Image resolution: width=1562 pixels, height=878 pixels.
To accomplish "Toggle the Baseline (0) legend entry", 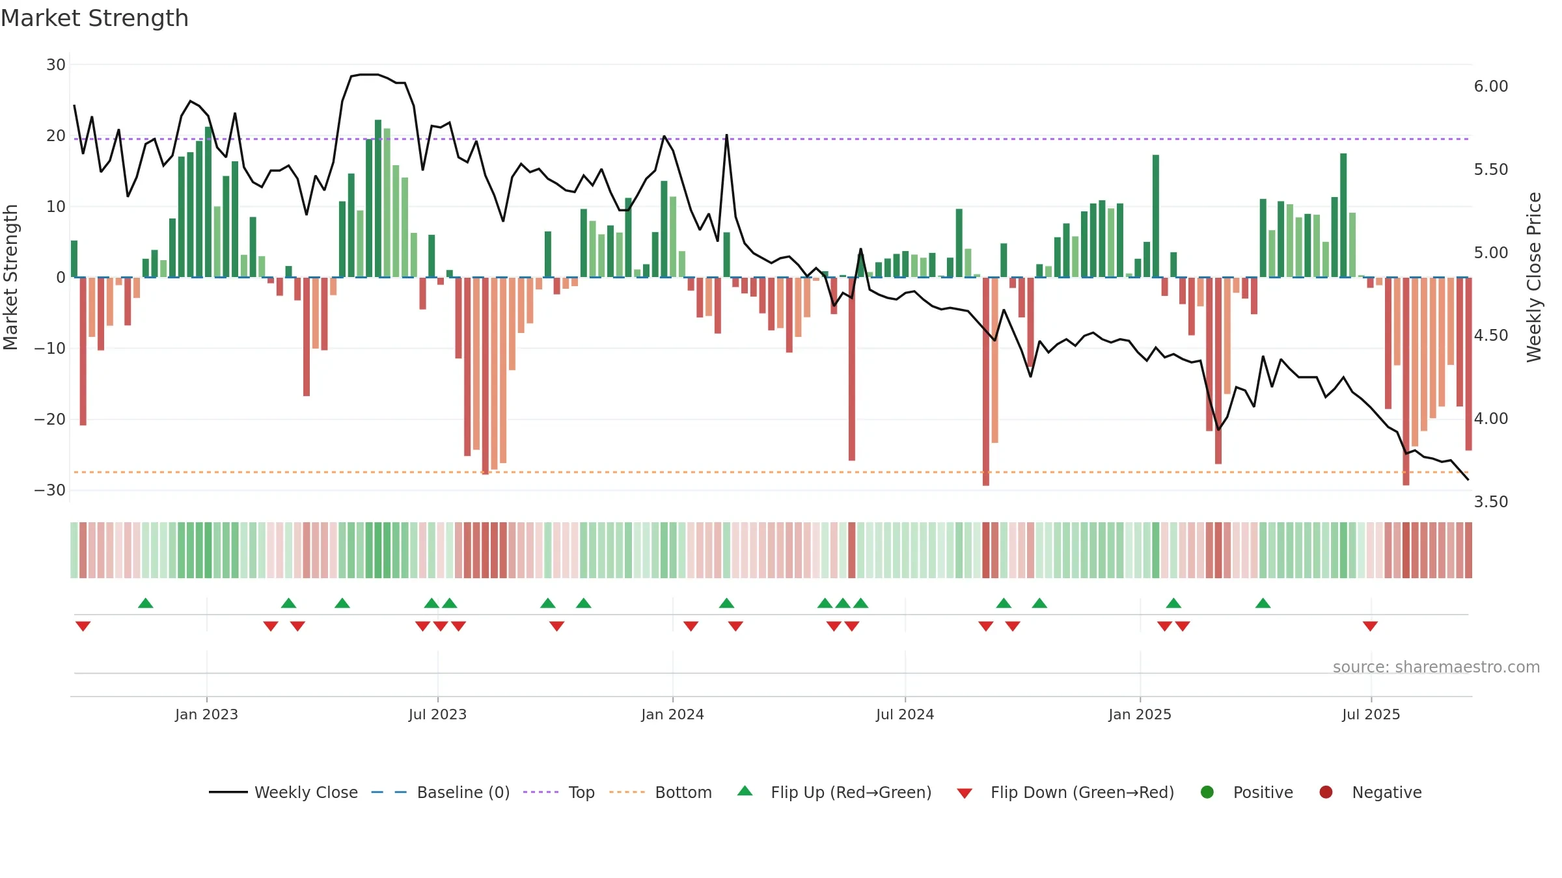I will (x=441, y=792).
